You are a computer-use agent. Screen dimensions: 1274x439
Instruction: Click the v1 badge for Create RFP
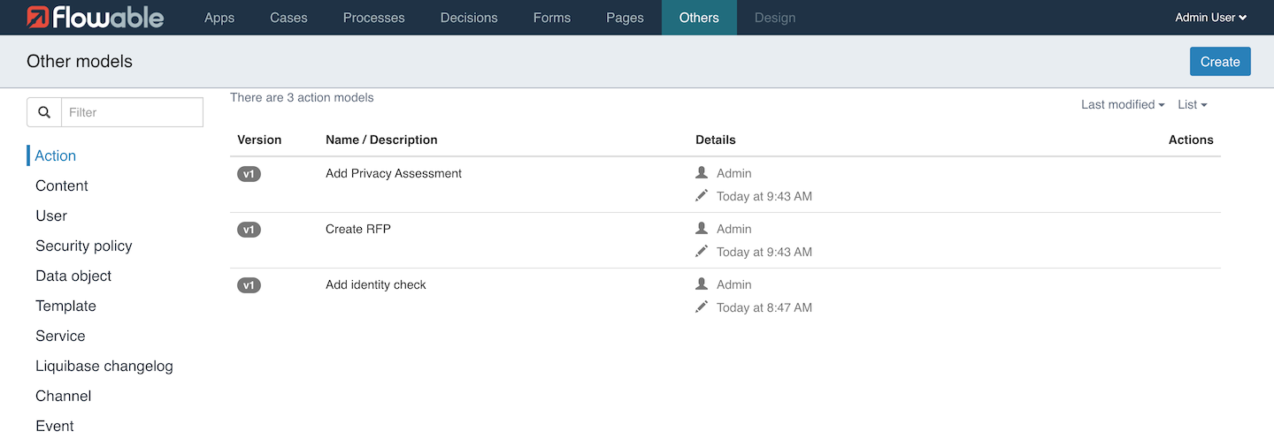(249, 230)
